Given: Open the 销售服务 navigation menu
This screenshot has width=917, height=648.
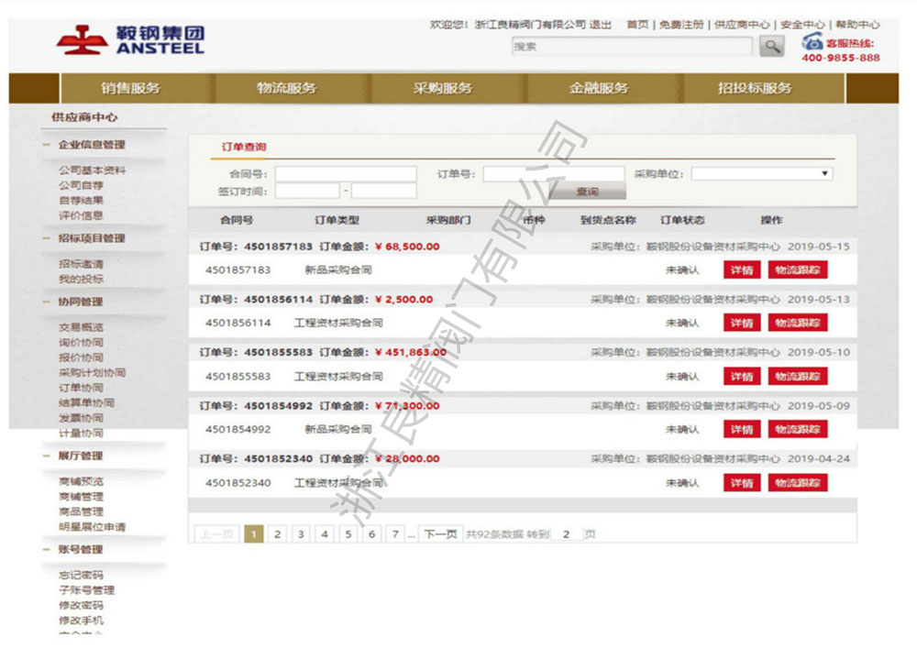Looking at the screenshot, I should tap(130, 88).
